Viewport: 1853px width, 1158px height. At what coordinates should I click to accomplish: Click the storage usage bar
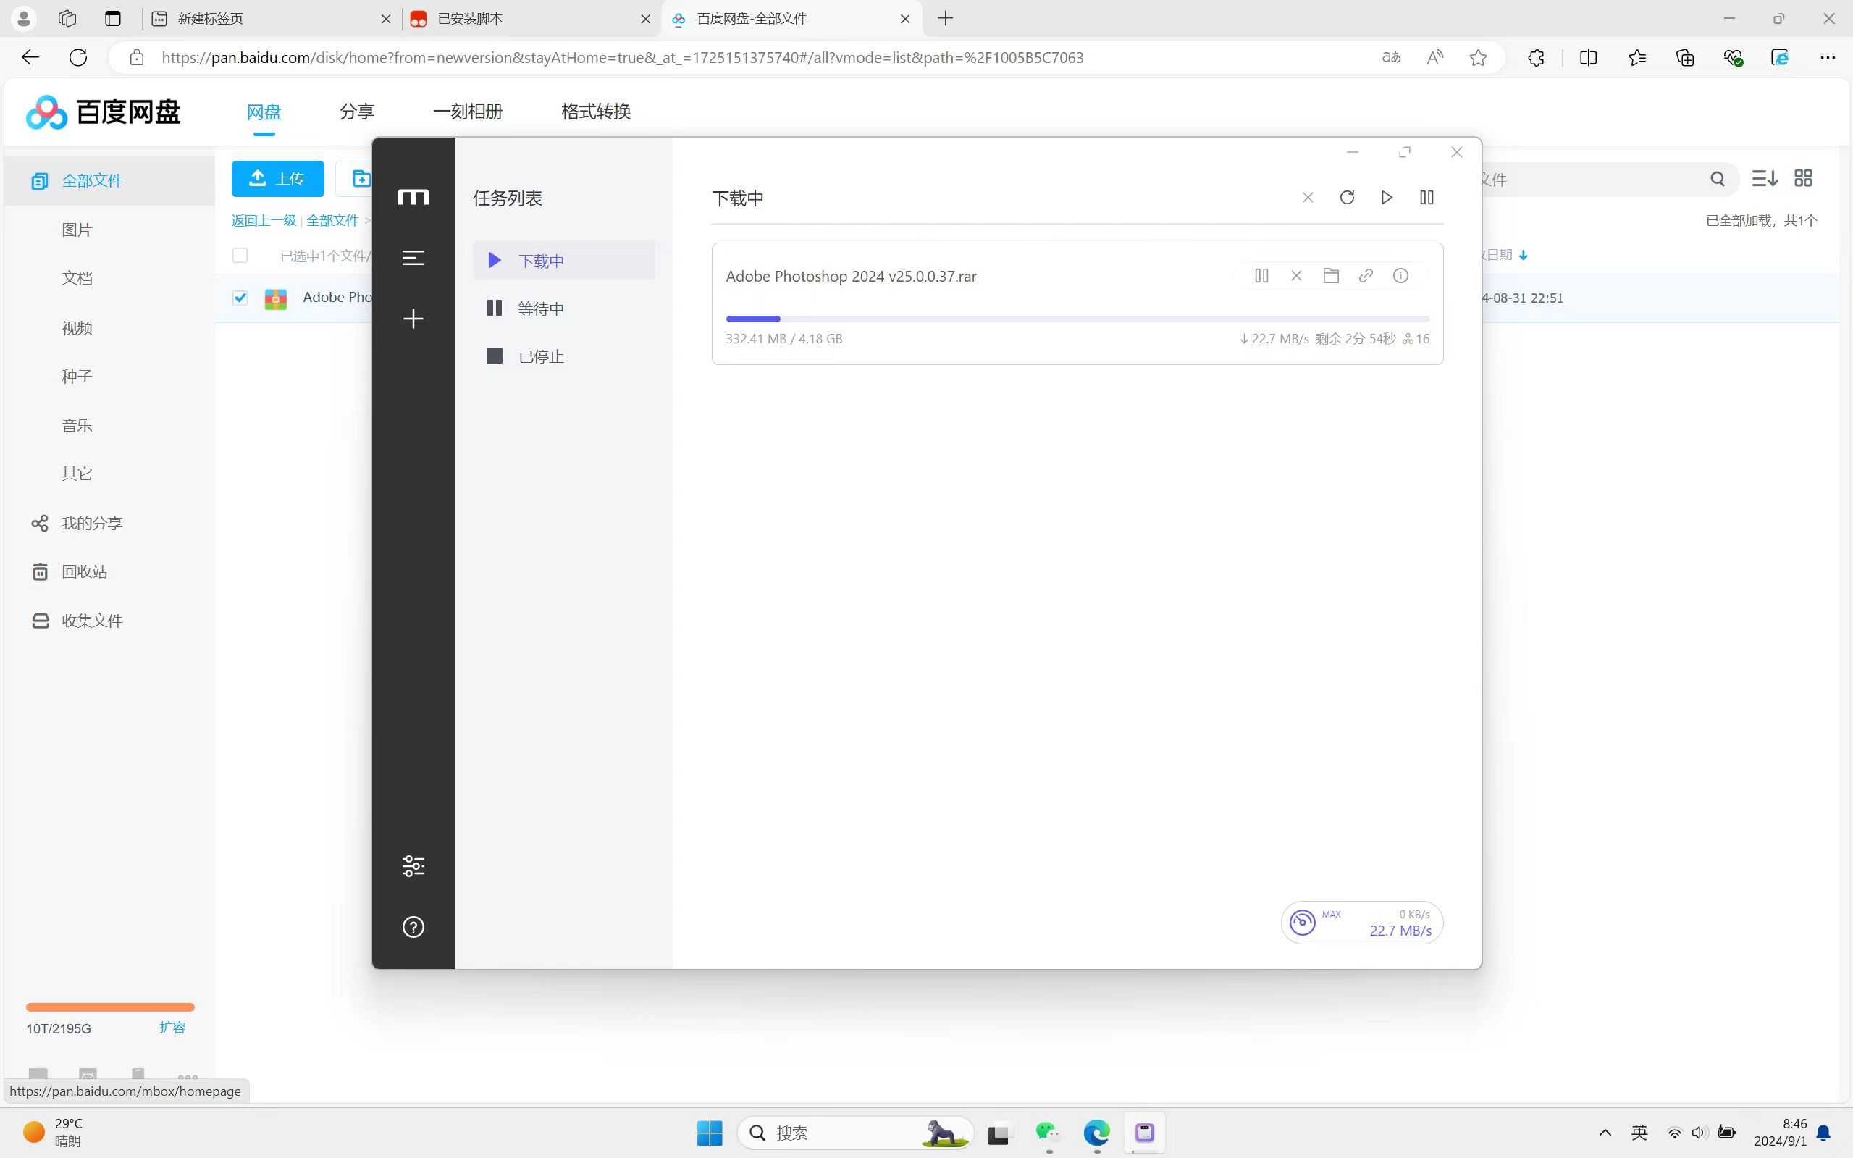tap(110, 1007)
